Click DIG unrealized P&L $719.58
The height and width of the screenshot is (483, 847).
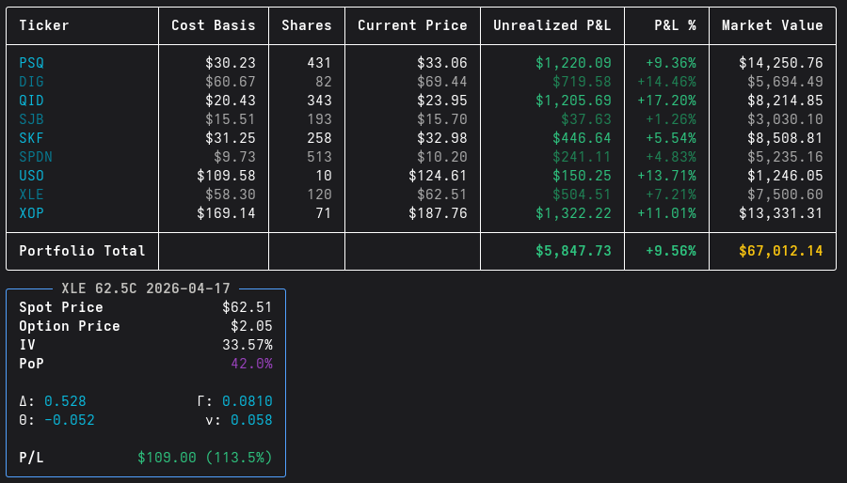[582, 82]
